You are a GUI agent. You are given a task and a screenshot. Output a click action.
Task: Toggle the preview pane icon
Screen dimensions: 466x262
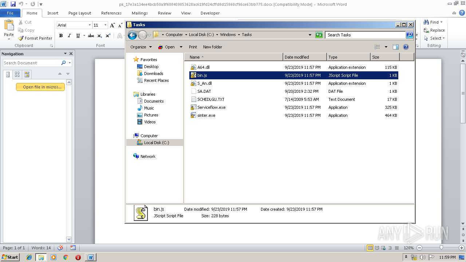click(x=396, y=47)
